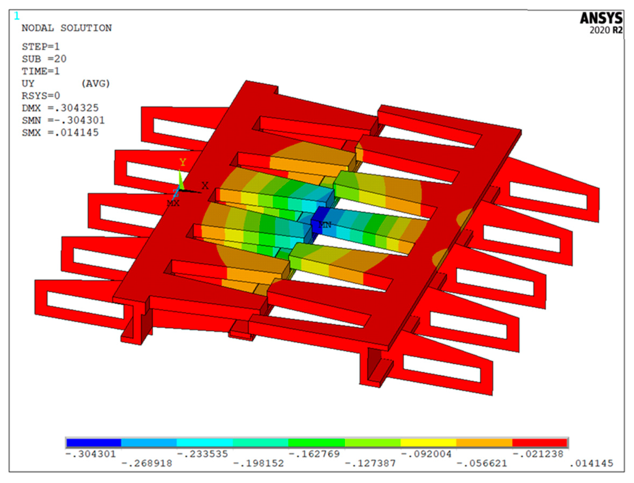
Task: Click the legend value -.162769
Action: click(x=314, y=454)
